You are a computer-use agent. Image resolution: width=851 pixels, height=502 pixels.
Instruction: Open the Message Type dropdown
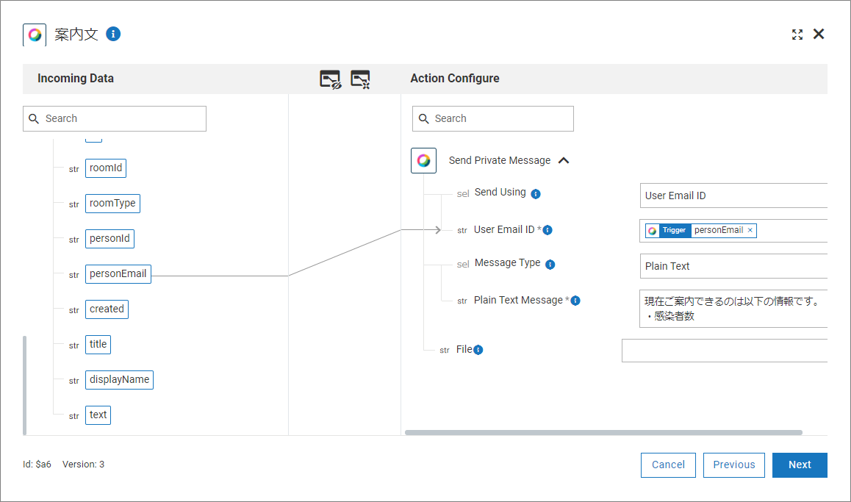733,266
